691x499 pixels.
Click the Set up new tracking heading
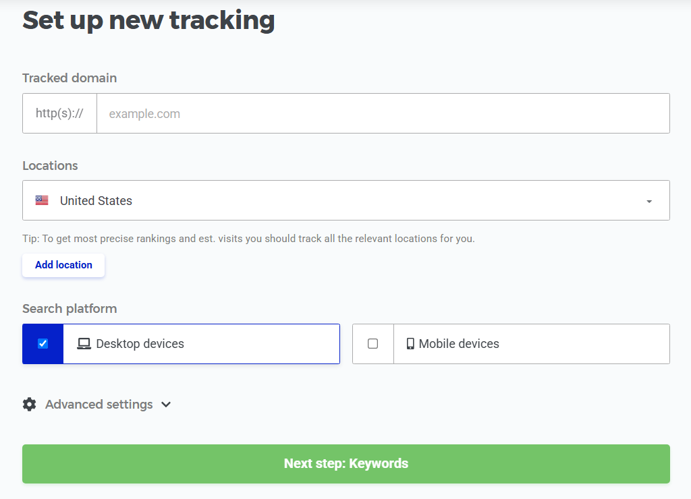pyautogui.click(x=148, y=20)
